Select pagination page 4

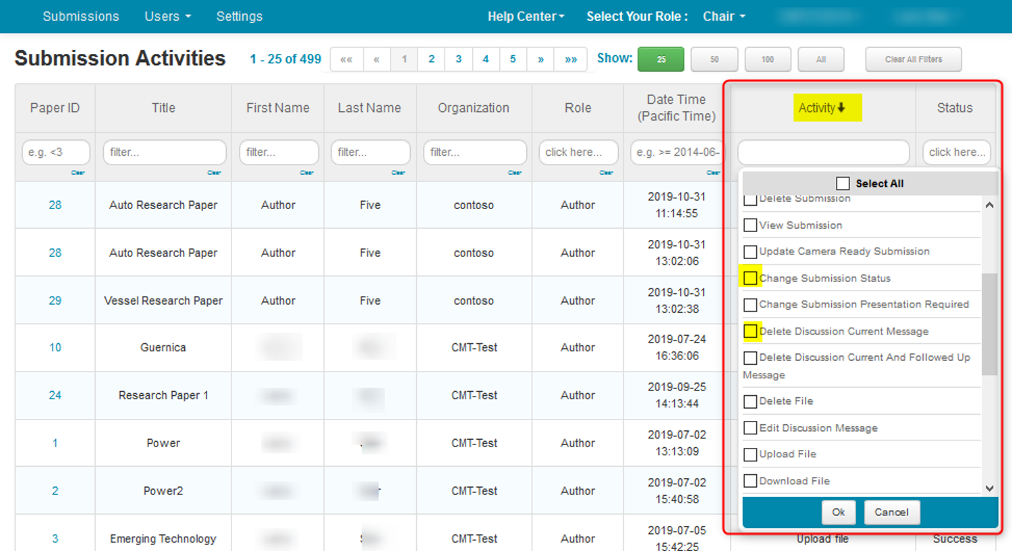[486, 59]
